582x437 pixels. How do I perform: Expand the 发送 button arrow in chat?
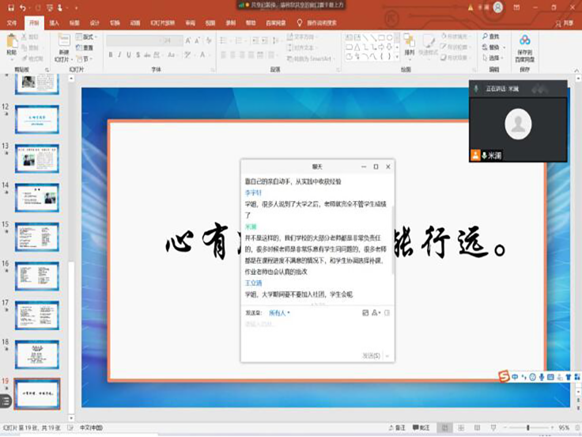(387, 355)
